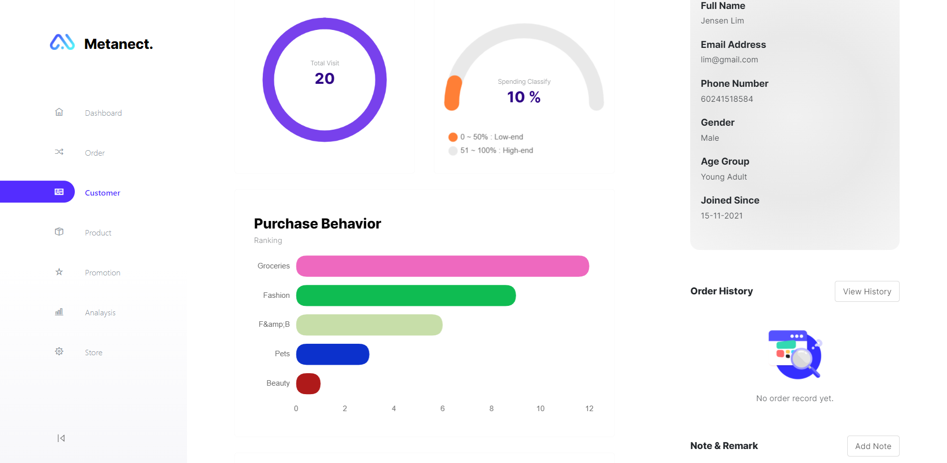947x463 pixels.
Task: Click the Phone Number label
Action: coord(734,83)
